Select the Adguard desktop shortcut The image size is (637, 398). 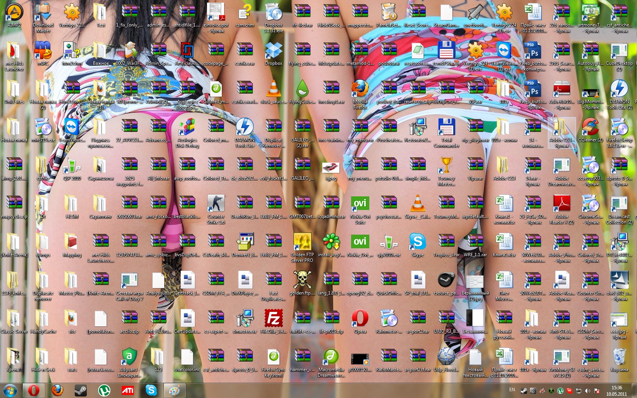[129, 362]
